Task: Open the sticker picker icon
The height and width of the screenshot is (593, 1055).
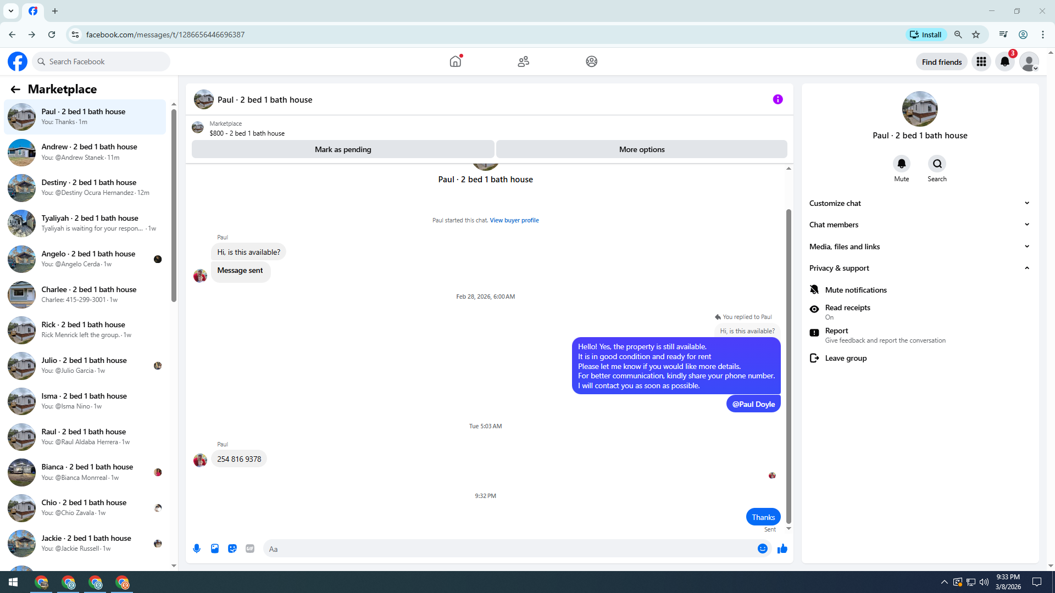Action: 232,549
